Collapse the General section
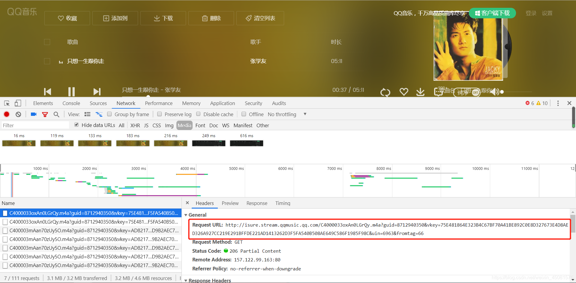The height and width of the screenshot is (283, 576). pos(186,215)
